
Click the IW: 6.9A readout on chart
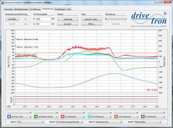click(152, 90)
